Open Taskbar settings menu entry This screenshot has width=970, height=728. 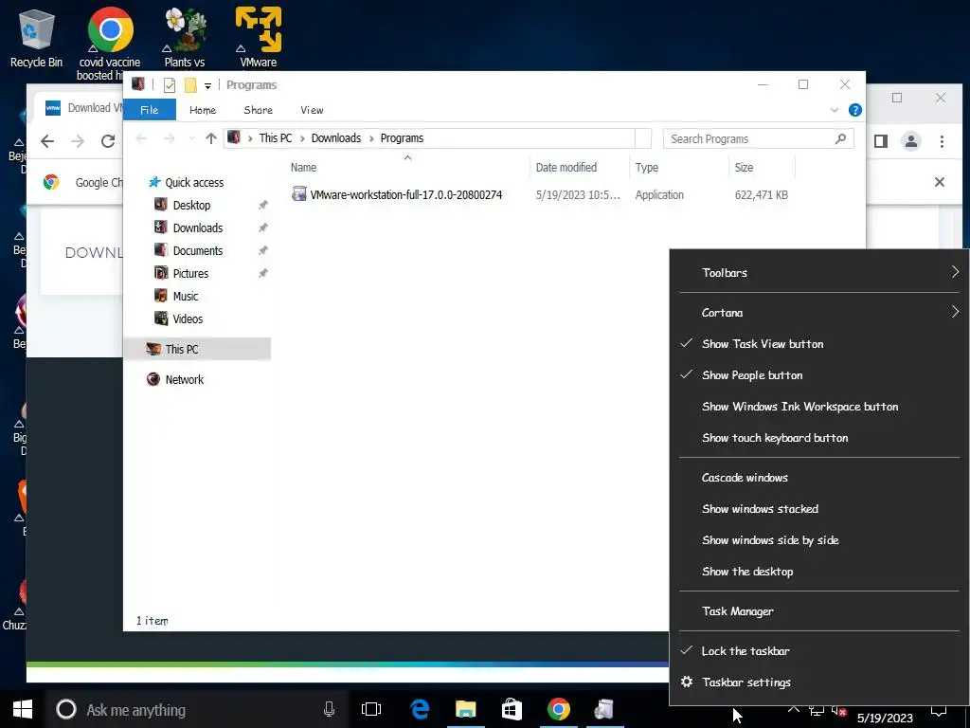pos(819,682)
